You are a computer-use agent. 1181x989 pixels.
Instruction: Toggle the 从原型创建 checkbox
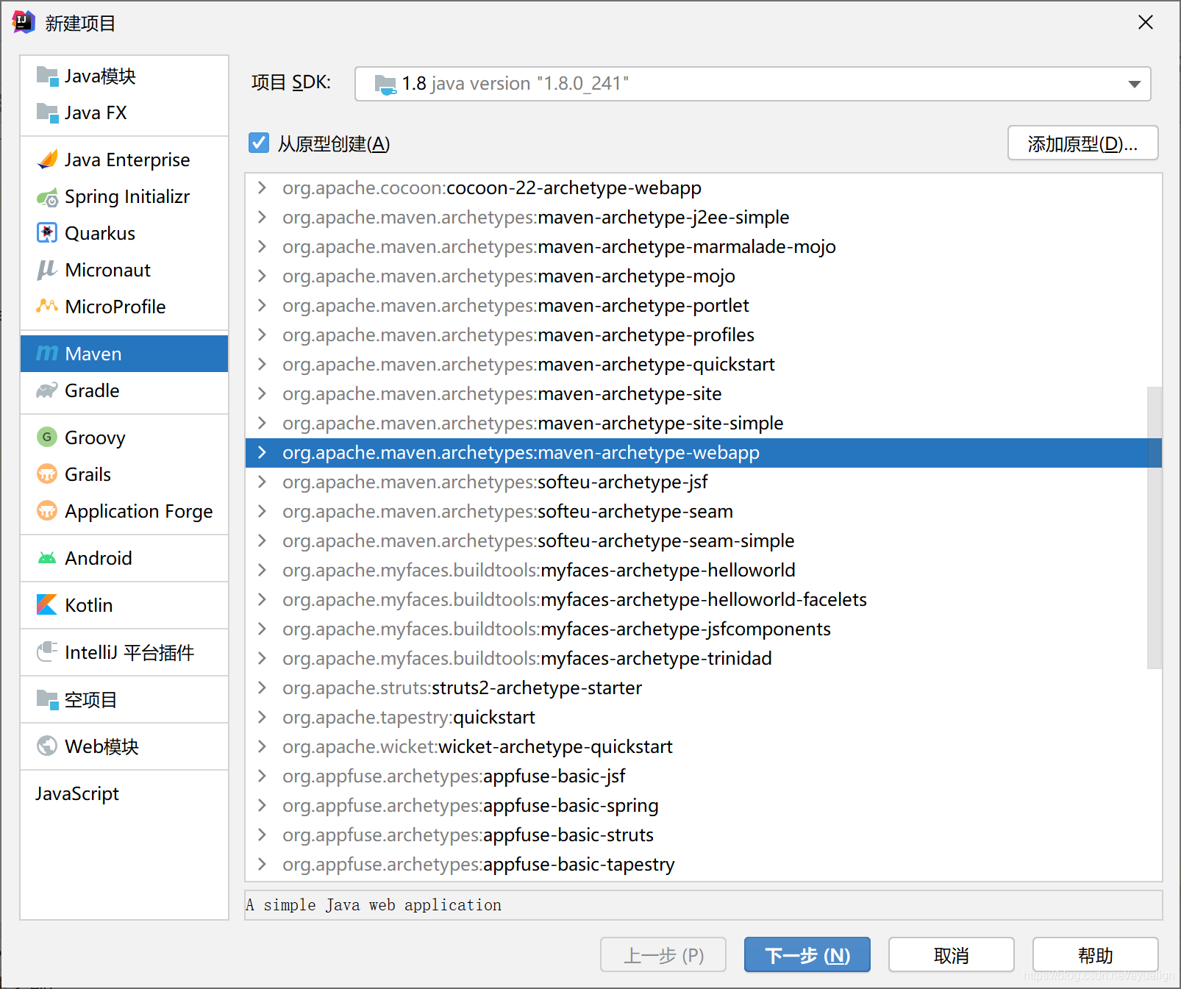click(259, 143)
